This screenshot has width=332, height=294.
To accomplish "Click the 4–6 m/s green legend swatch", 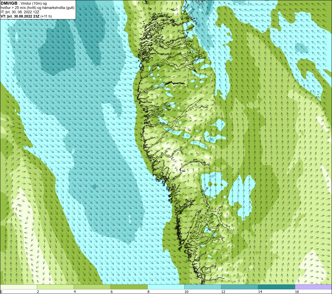I will point(92,287).
